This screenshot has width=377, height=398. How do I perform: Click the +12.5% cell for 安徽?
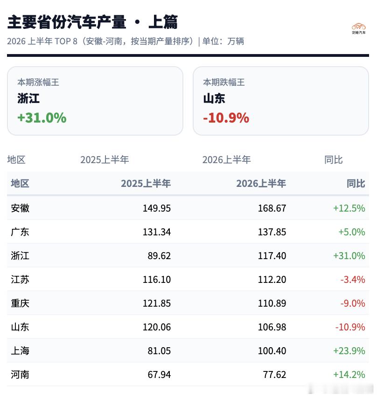pyautogui.click(x=349, y=208)
